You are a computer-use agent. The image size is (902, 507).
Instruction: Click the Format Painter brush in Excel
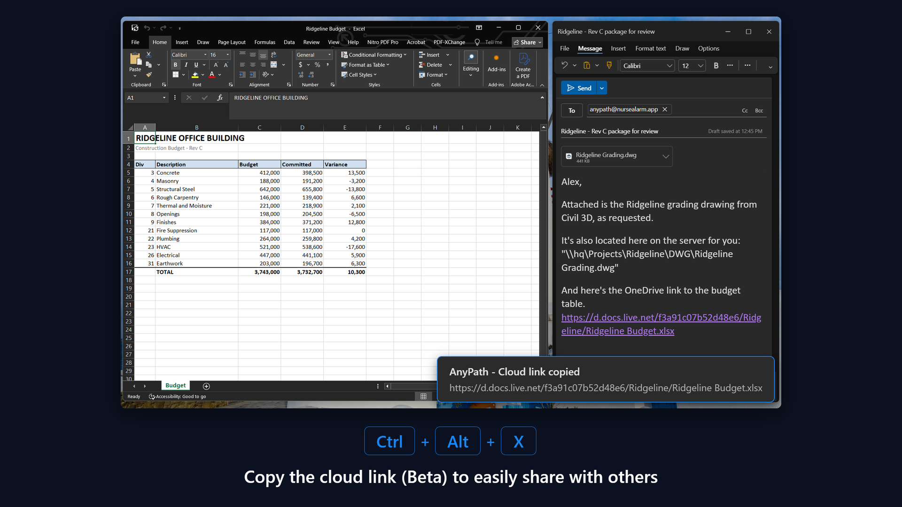point(148,75)
